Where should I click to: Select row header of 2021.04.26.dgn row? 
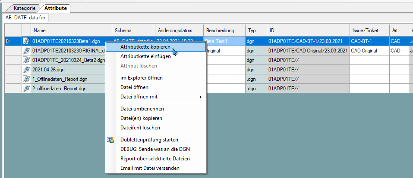pyautogui.click(x=13, y=70)
